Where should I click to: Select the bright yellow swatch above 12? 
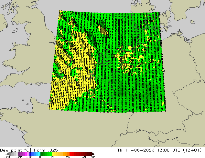click(53, 154)
